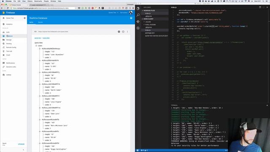
Task: Click the project root breadcrumb link
Action: [38, 38]
